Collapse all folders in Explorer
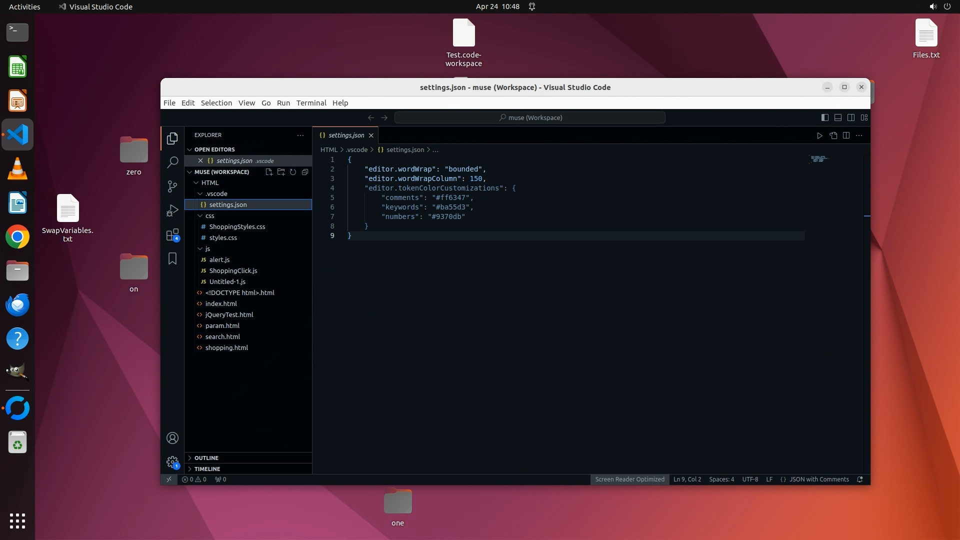The width and height of the screenshot is (960, 540). click(x=305, y=172)
